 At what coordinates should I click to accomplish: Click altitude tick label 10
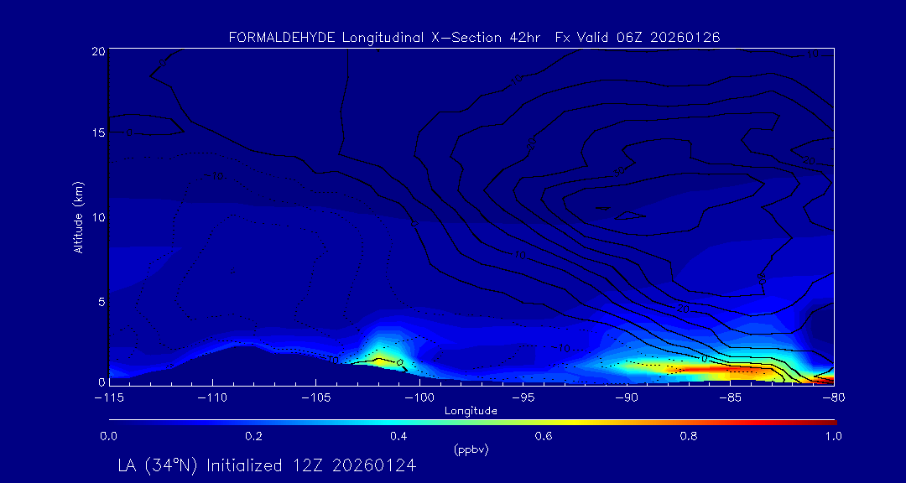[98, 217]
